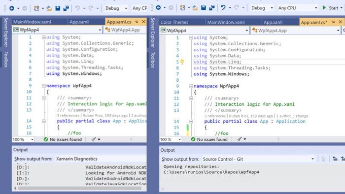Click the indent toolbar icon in right Output panel
Screen dimensions: 345x194
tap(335, 159)
